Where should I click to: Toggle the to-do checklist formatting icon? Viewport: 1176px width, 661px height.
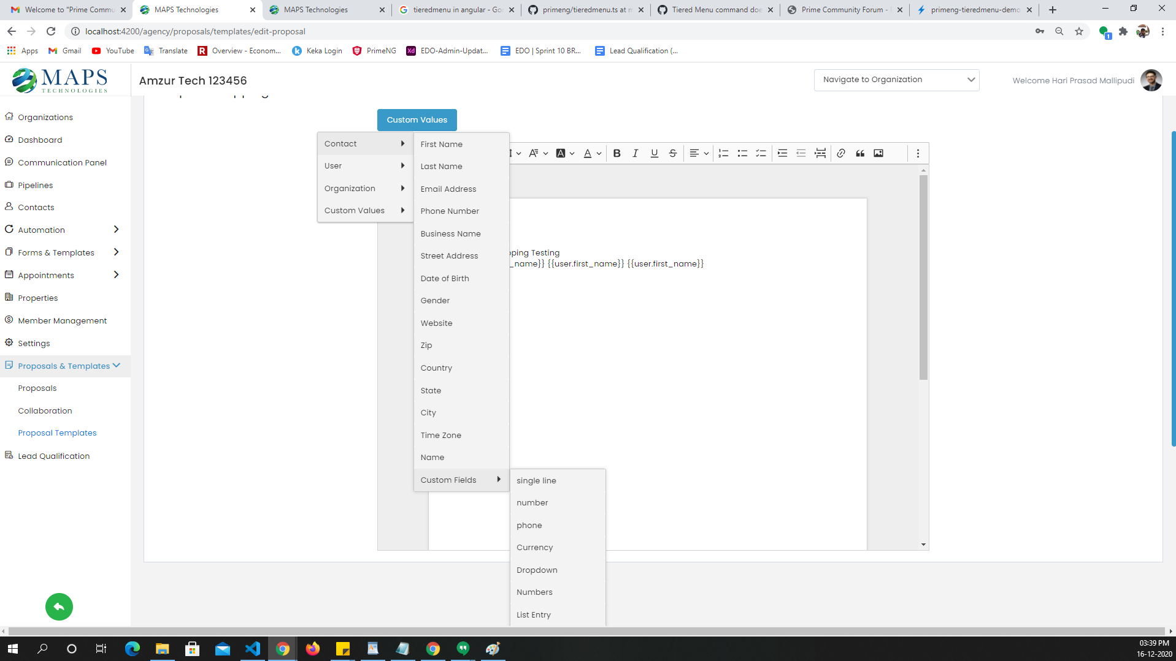pos(761,153)
